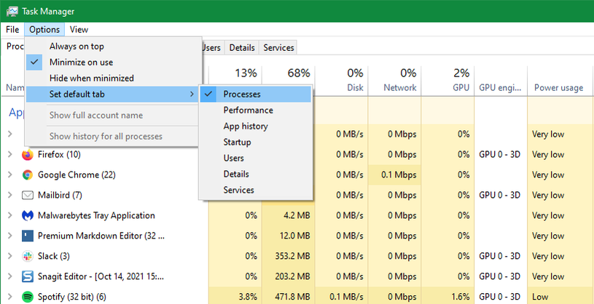This screenshot has height=304, width=594.
Task: Open the View menu
Action: pyautogui.click(x=79, y=30)
